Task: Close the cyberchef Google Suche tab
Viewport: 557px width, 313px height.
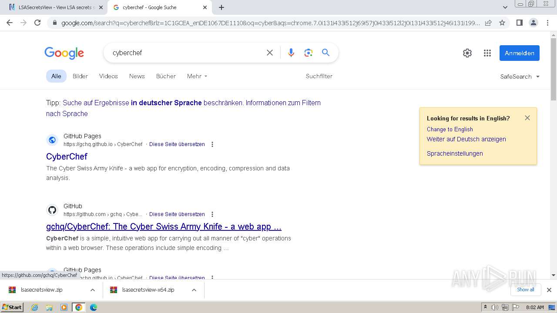Action: (206, 7)
